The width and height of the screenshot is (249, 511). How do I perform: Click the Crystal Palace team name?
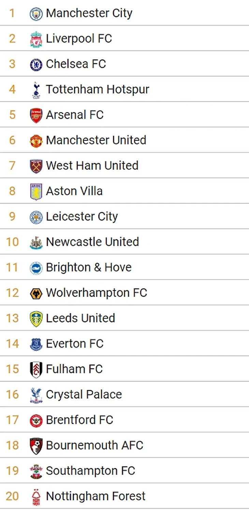point(84,394)
